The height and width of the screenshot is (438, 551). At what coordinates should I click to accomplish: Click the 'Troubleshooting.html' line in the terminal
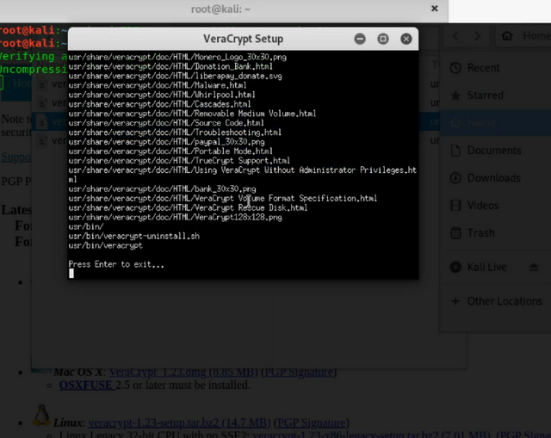175,133
